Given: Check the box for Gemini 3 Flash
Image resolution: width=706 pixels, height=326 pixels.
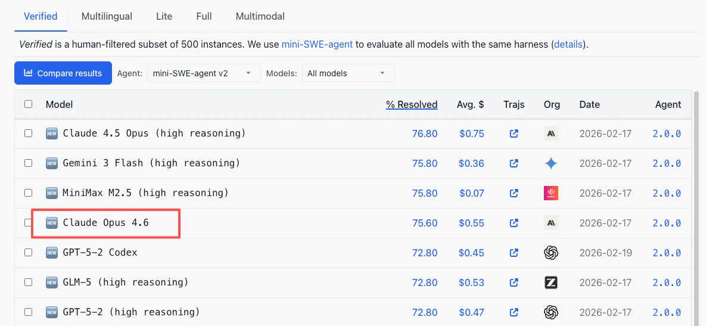Looking at the screenshot, I should (x=29, y=163).
